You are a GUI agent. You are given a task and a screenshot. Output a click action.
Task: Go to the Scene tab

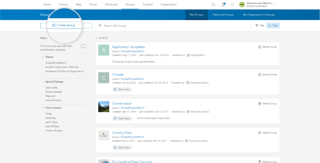click(93, 4)
